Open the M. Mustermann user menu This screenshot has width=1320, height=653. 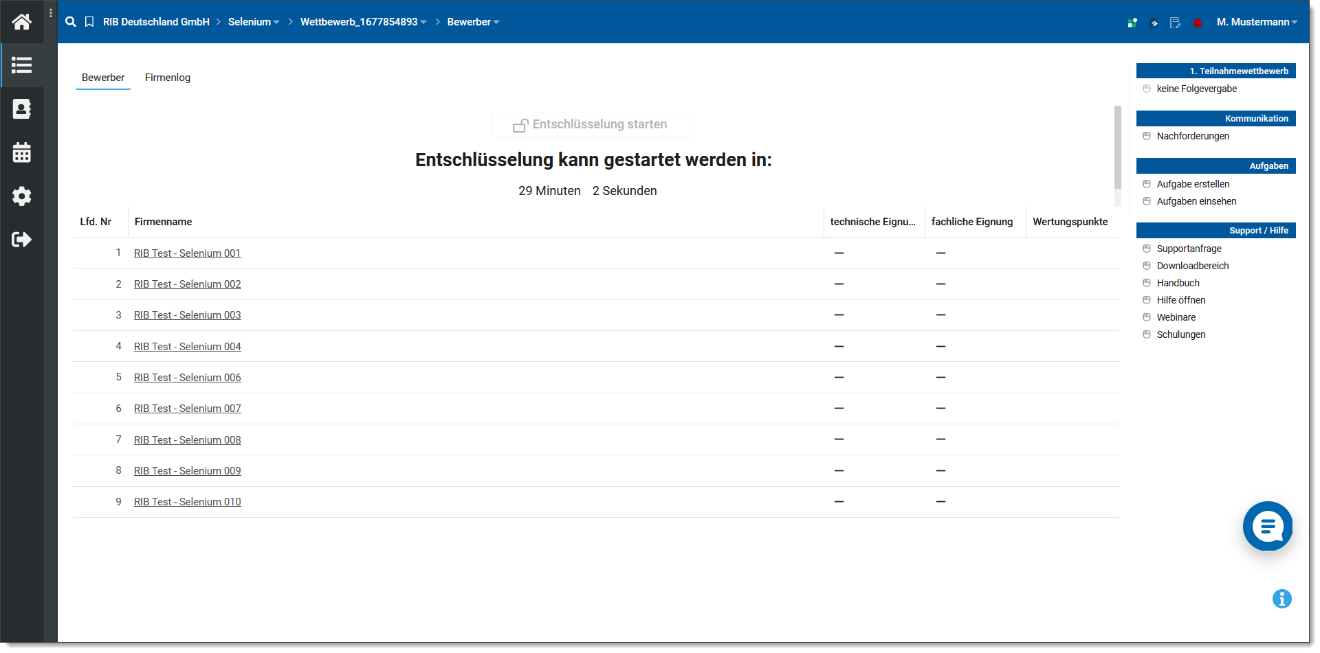point(1257,22)
